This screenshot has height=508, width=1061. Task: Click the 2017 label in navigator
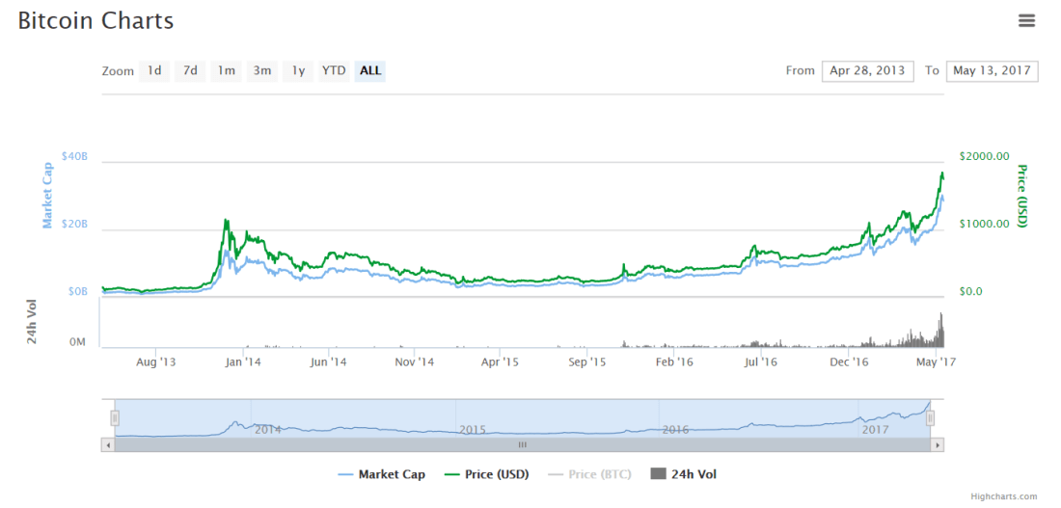tap(875, 429)
